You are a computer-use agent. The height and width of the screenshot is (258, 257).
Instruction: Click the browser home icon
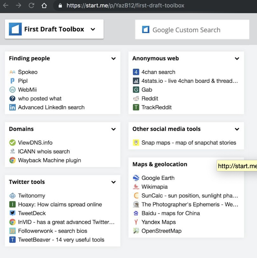pos(44,5)
